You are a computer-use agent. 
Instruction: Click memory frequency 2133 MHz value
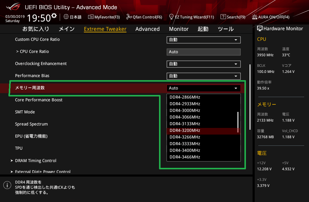[x=265, y=120]
